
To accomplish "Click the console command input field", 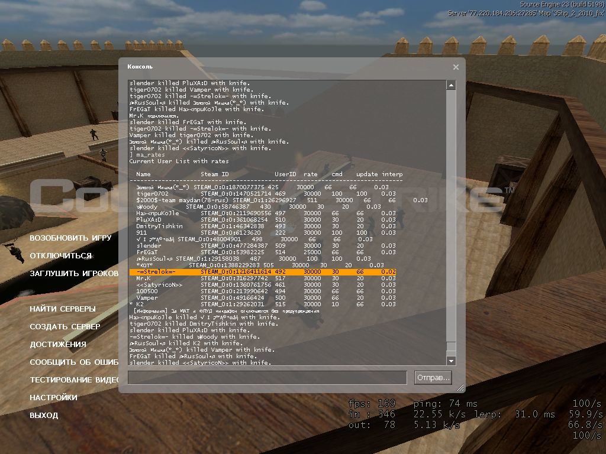I will point(267,378).
